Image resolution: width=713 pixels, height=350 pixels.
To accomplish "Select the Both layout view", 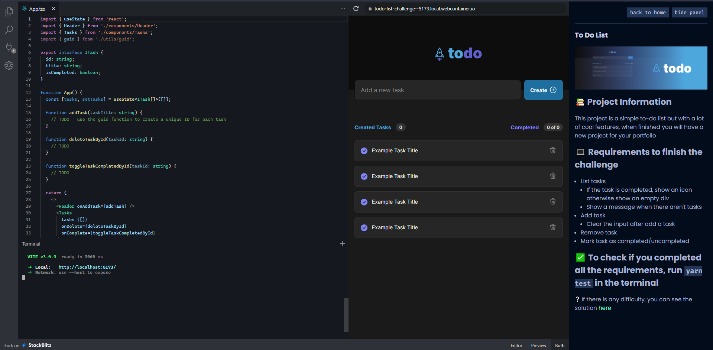I will 560,345.
